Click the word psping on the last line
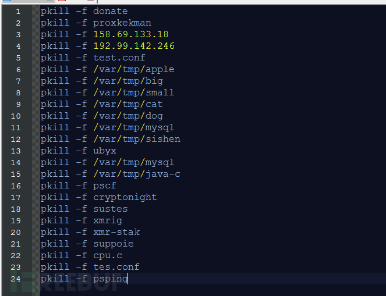Image resolution: width=386 pixels, height=296 pixels. point(110,279)
